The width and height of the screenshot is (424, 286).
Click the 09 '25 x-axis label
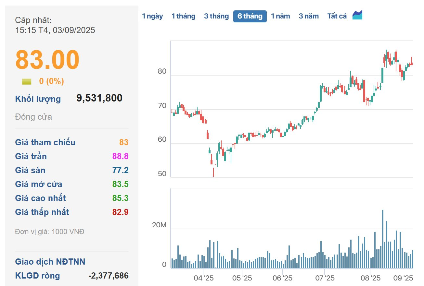pos(403,278)
